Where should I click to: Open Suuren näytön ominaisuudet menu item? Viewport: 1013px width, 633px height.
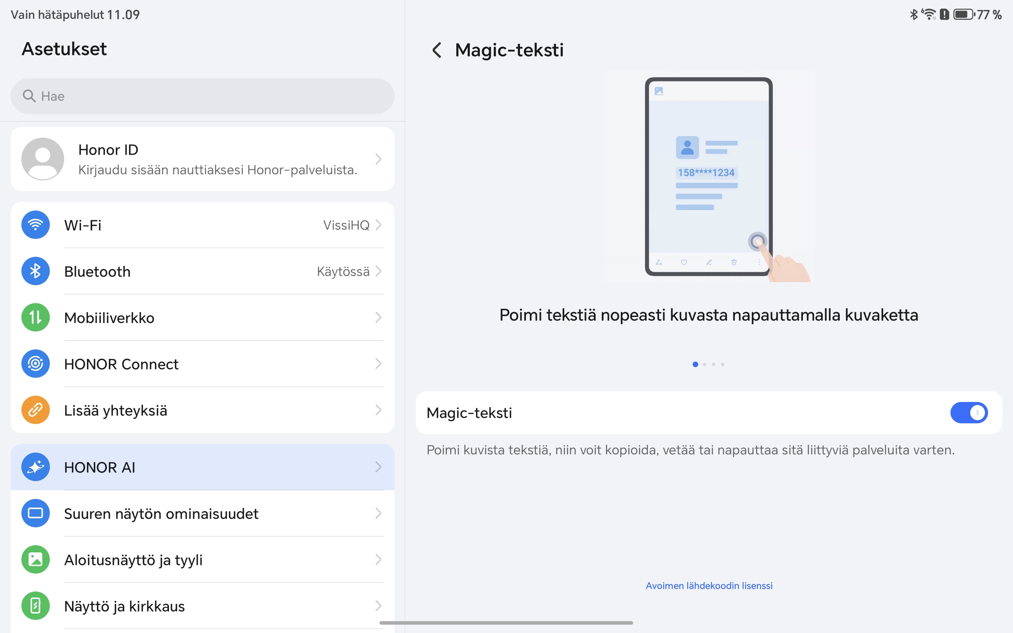[161, 513]
